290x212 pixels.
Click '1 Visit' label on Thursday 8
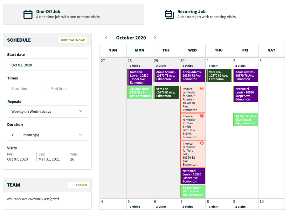click(x=213, y=207)
